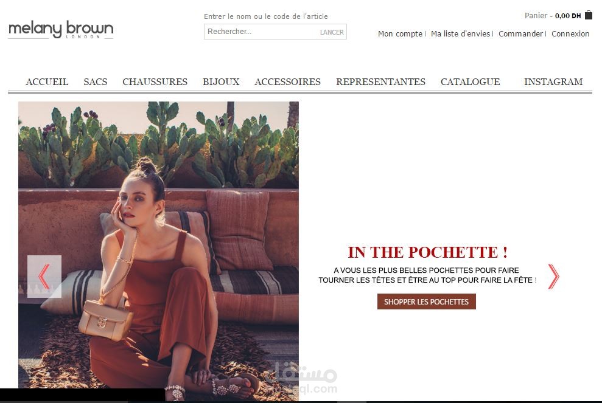View the CATALOGUE section

click(x=470, y=81)
